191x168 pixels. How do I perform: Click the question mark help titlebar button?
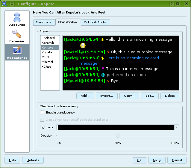(x=172, y=4)
